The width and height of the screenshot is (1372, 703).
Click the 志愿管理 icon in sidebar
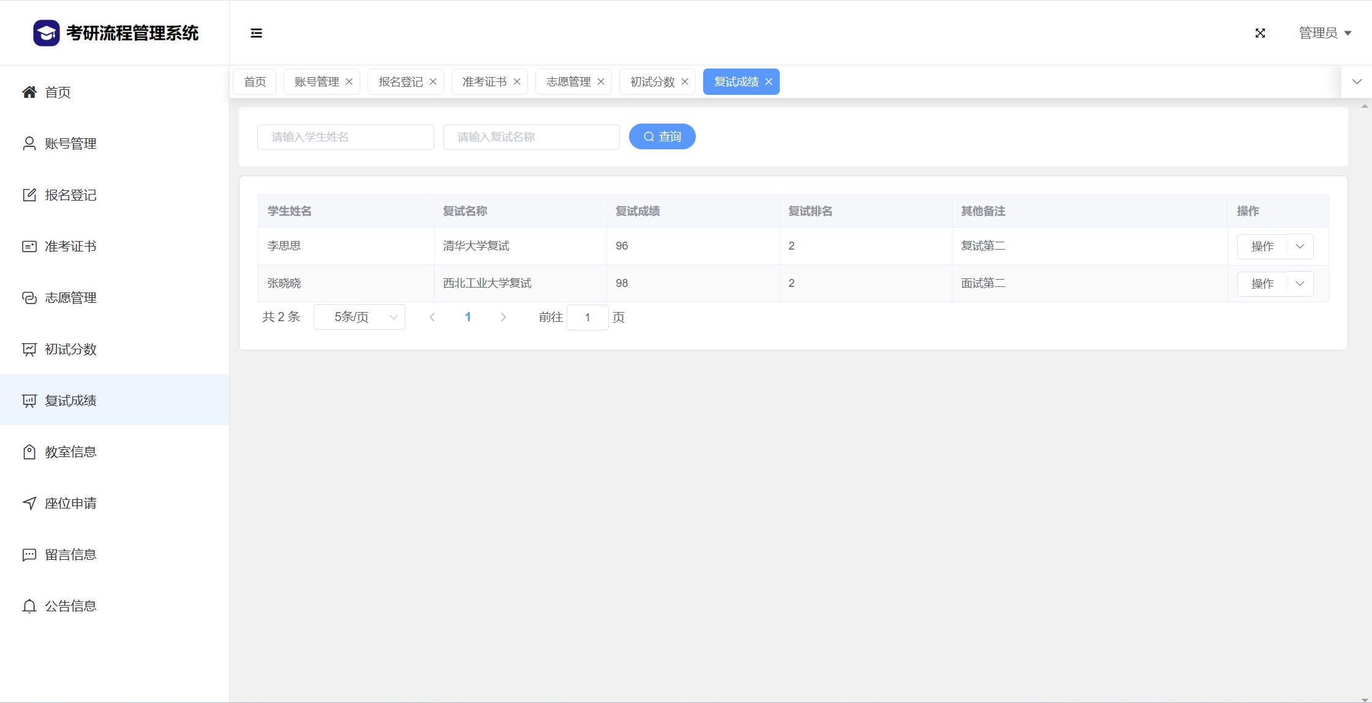point(29,298)
